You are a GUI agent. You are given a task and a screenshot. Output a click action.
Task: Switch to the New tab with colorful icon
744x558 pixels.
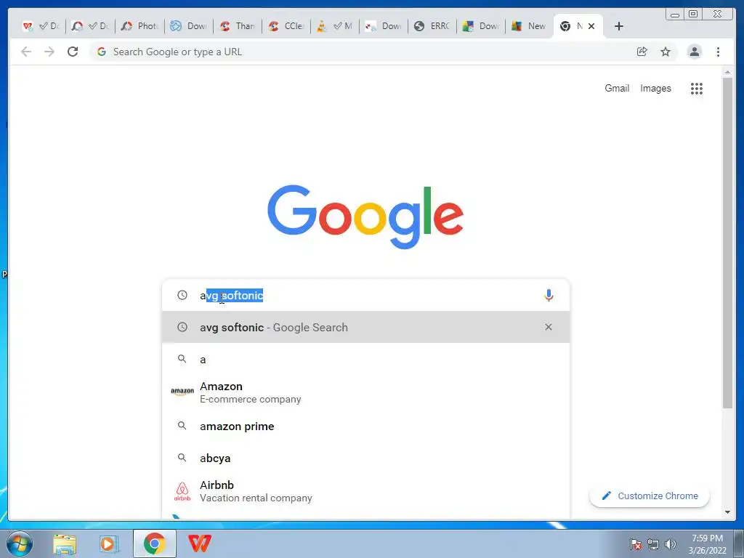coord(529,26)
